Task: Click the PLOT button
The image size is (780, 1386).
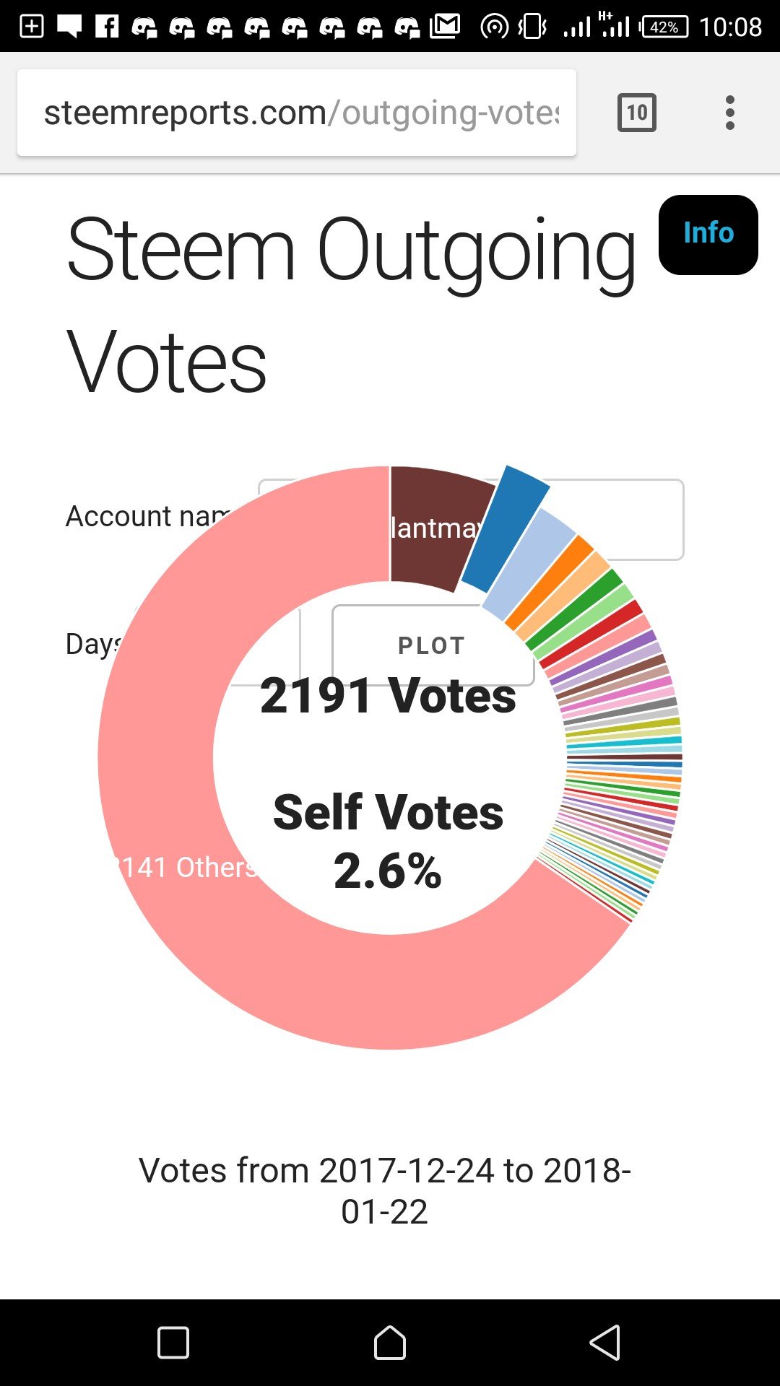Action: pos(432,645)
